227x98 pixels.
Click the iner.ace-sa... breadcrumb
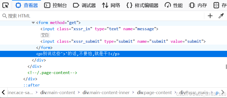[x=20, y=93]
